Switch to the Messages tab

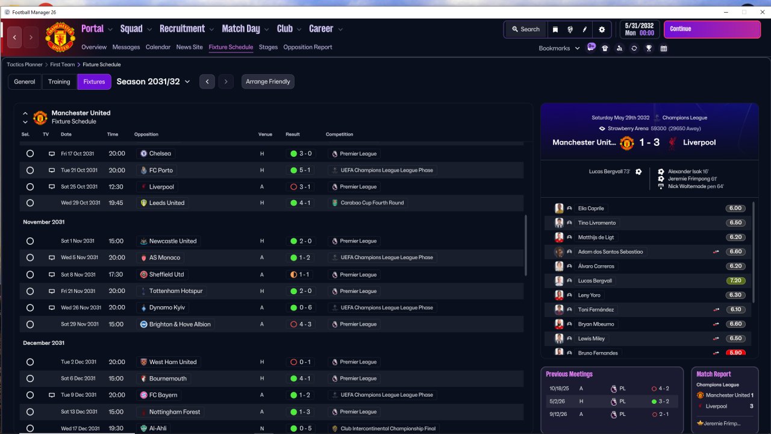(126, 47)
